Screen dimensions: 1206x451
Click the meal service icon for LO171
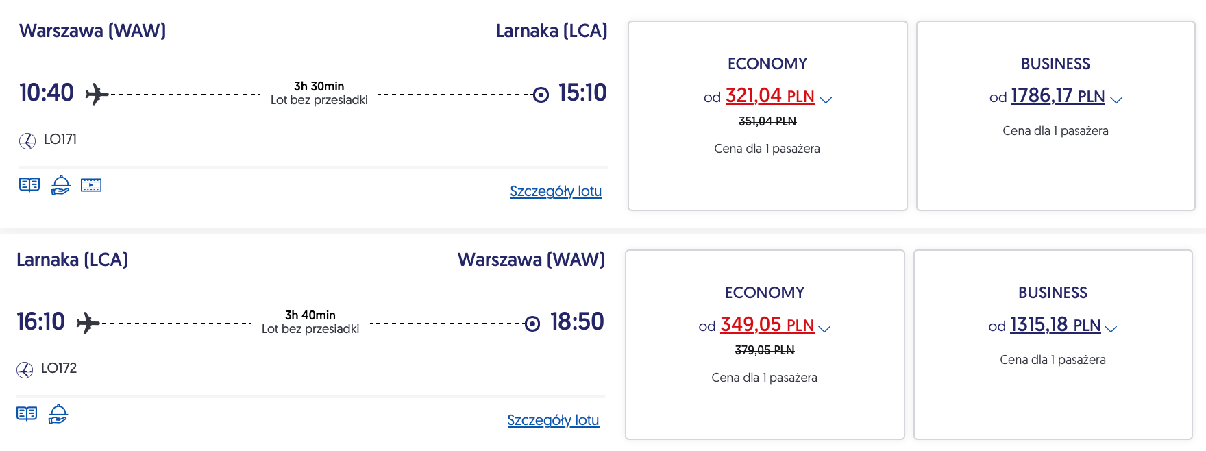click(x=60, y=185)
